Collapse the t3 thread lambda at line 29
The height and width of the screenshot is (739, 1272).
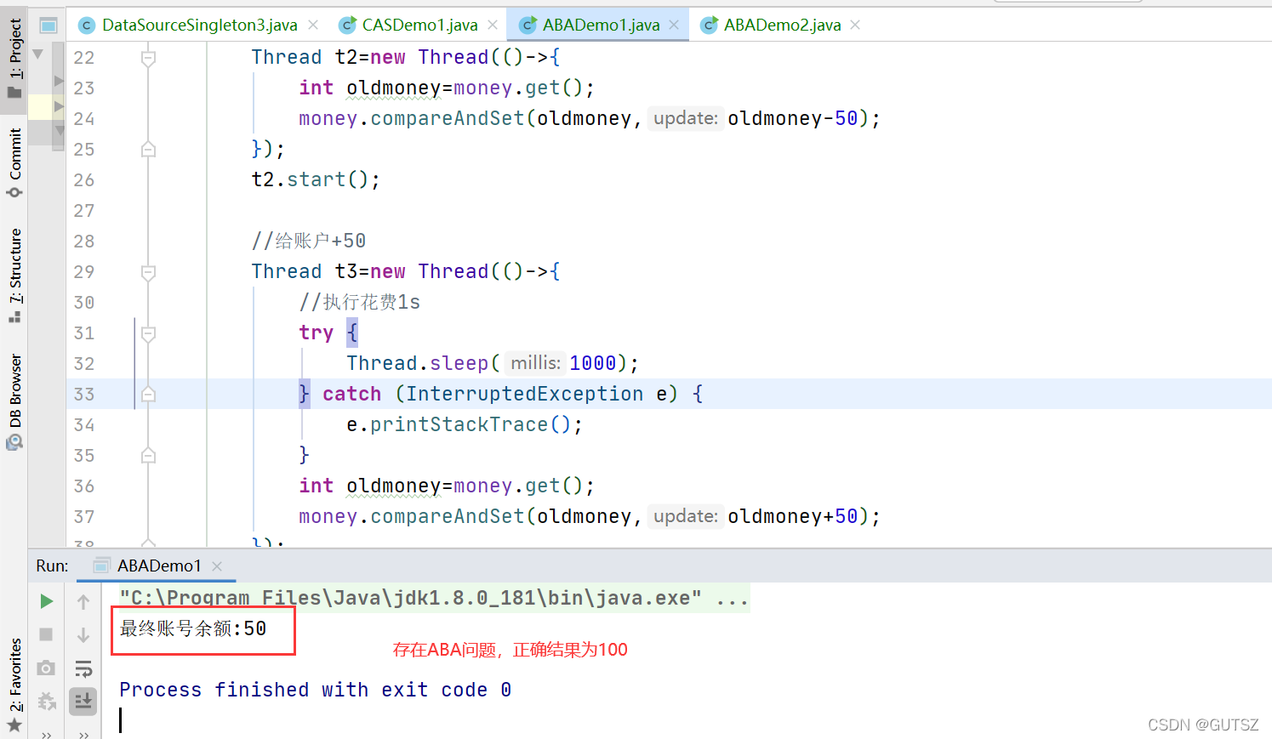click(x=148, y=272)
